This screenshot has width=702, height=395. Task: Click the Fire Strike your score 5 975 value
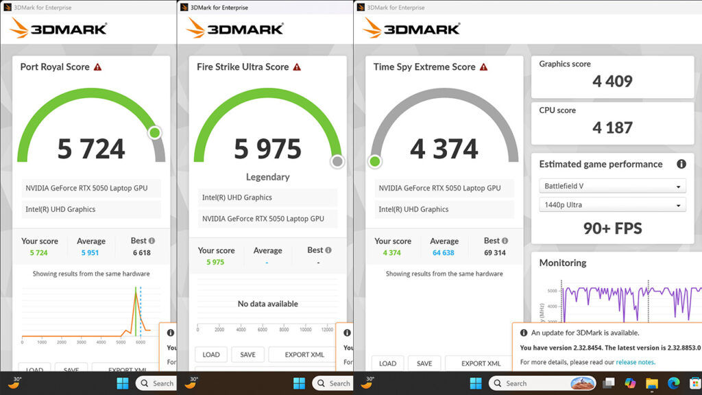[x=215, y=263]
